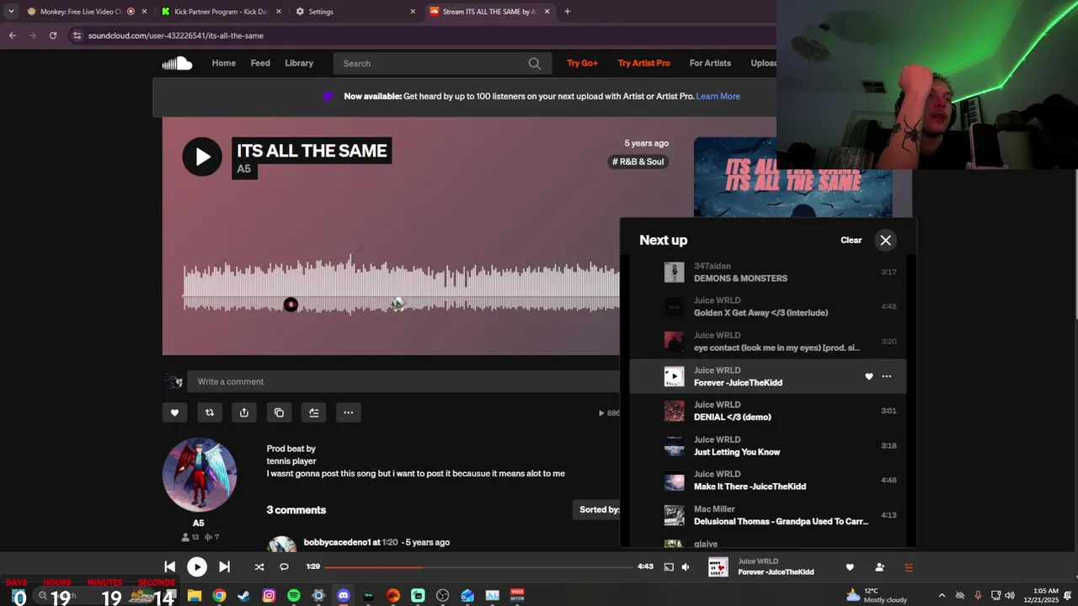Open Spotify from taskbar

point(293,595)
